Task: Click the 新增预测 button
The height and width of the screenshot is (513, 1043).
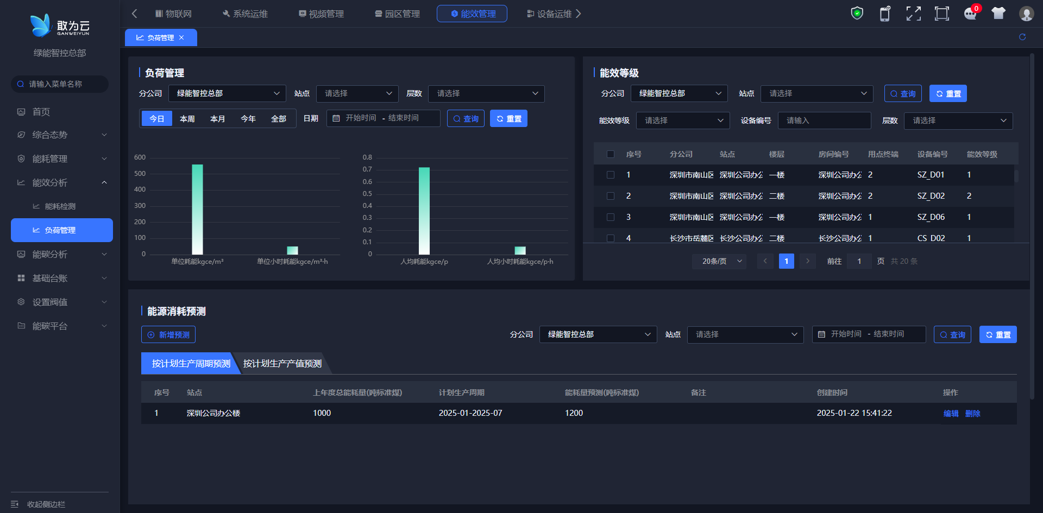Action: 168,334
